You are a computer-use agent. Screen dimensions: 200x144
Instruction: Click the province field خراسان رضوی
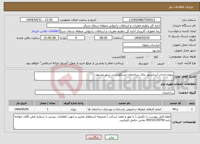(x=142, y=45)
